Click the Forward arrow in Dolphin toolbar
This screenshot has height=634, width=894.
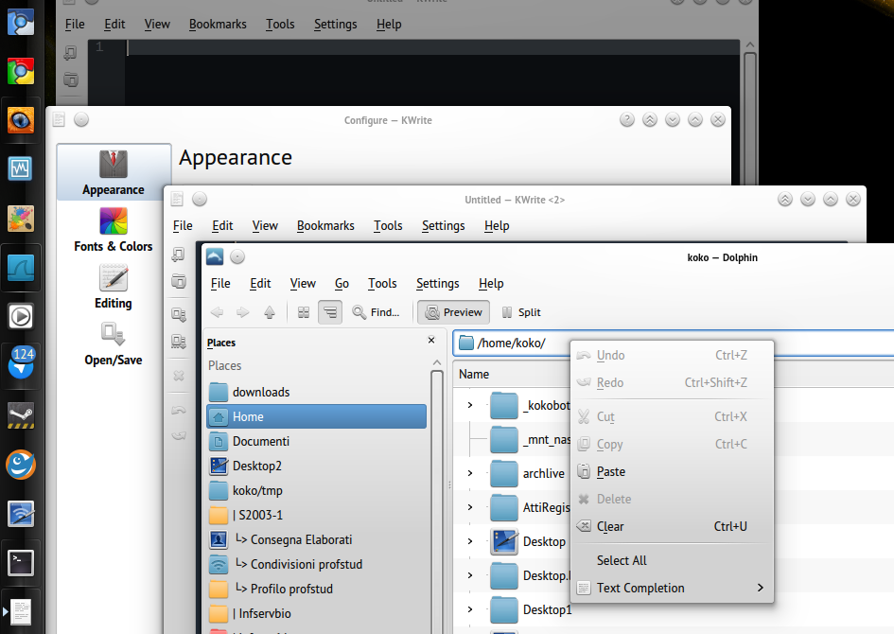[x=243, y=312]
